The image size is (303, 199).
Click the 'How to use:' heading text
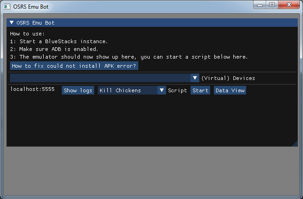point(27,34)
